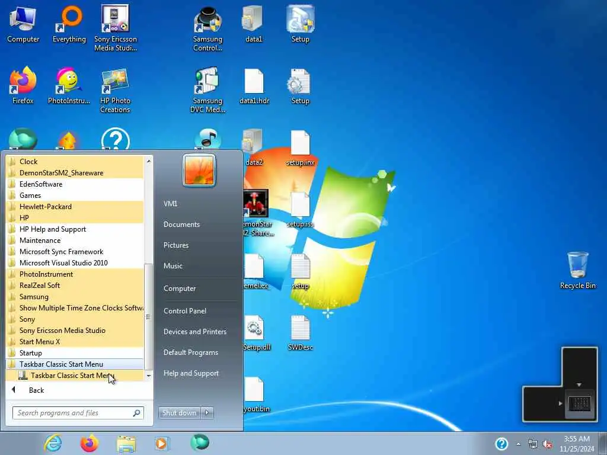Click the Search programs and files box

[78, 413]
